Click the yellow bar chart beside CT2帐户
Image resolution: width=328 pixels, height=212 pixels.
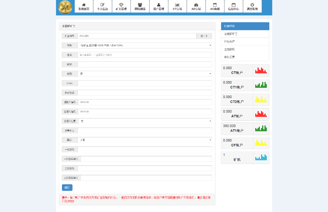click(261, 99)
